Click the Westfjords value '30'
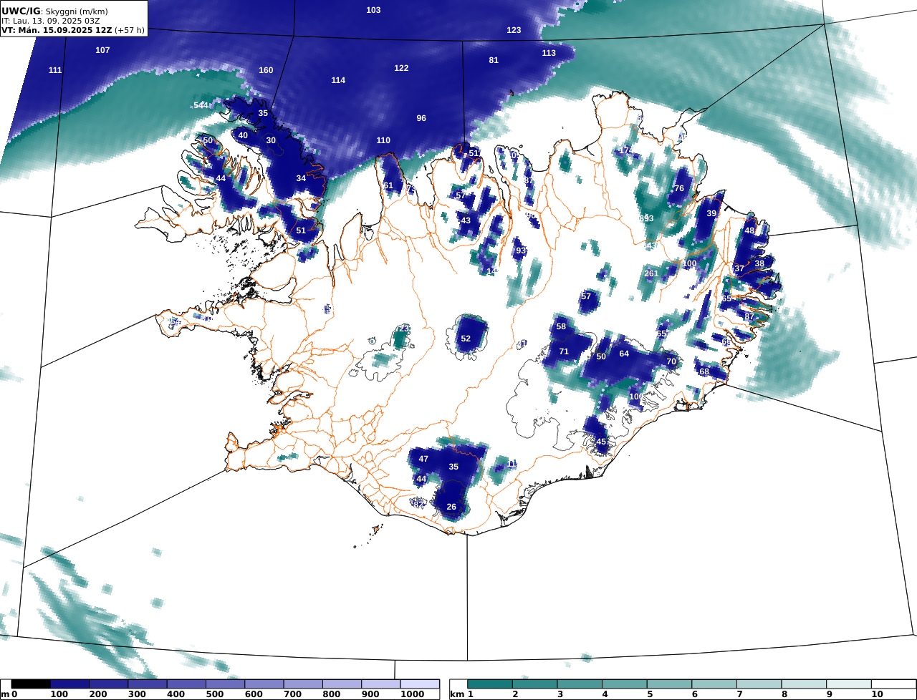 271,140
